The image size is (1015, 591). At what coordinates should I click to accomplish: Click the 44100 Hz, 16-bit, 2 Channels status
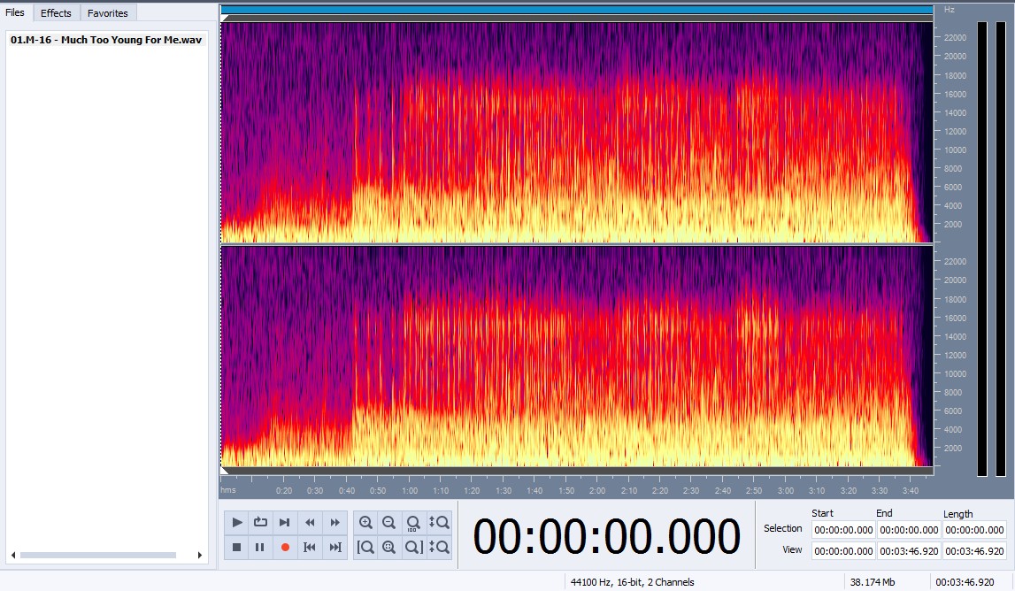pos(632,582)
